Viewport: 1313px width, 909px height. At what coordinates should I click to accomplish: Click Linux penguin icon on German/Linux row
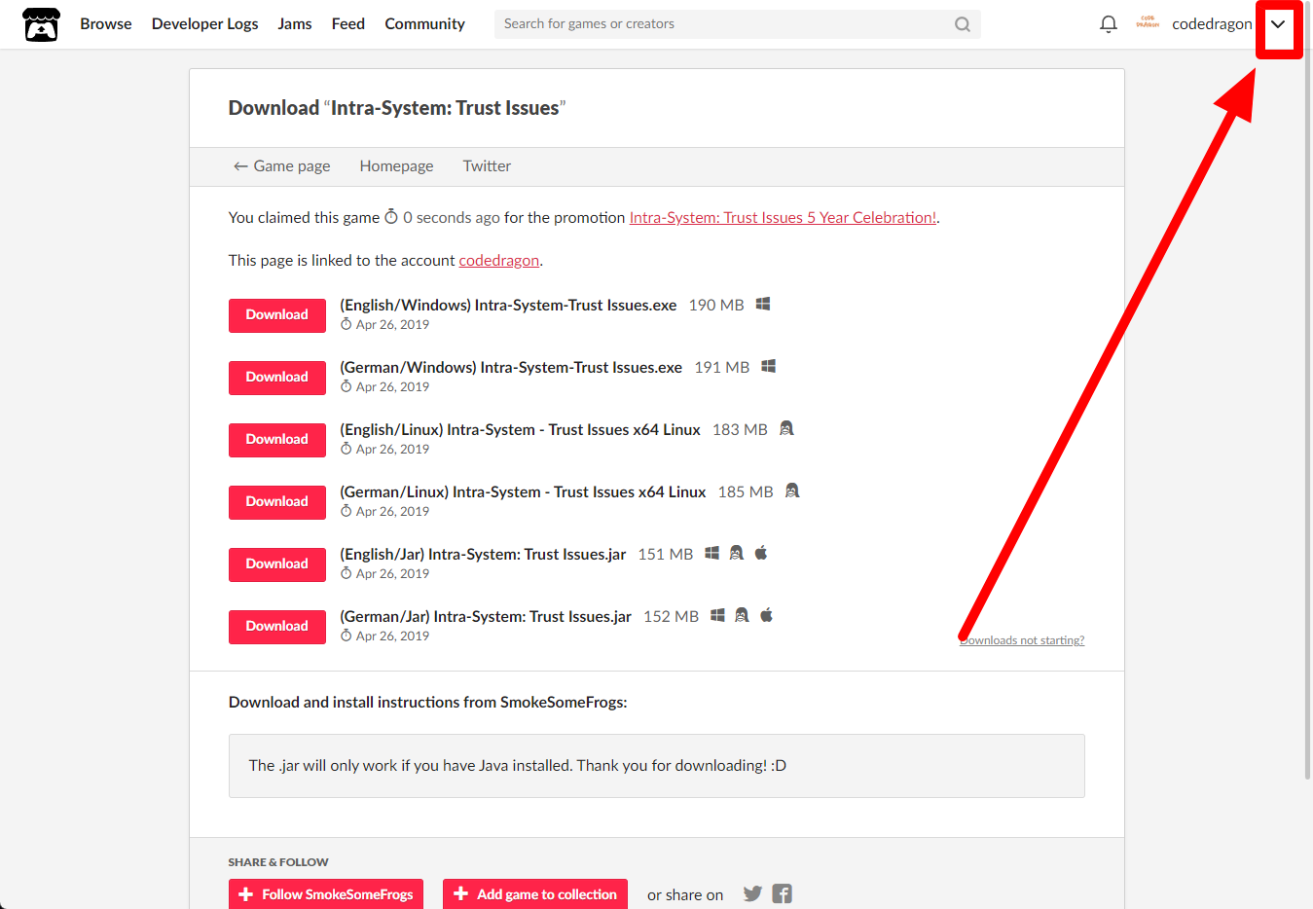point(792,491)
